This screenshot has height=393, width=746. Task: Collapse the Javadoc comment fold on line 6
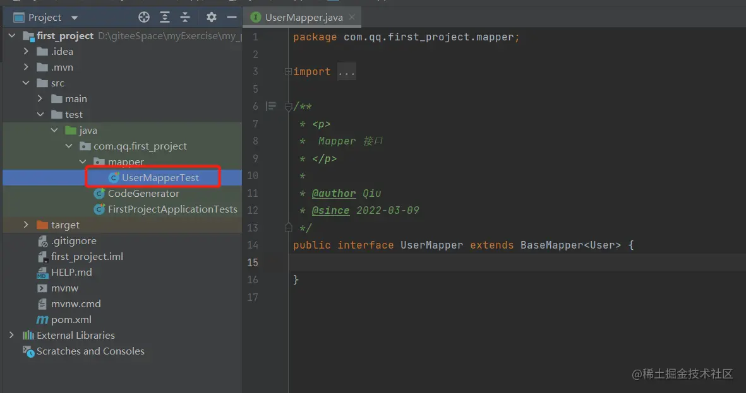288,107
